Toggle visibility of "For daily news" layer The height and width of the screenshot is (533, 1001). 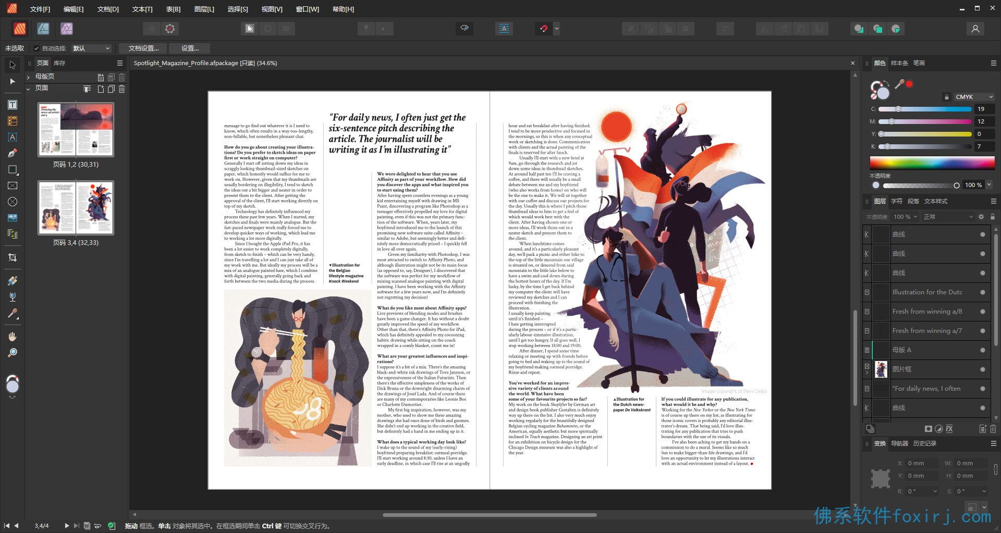coord(983,389)
